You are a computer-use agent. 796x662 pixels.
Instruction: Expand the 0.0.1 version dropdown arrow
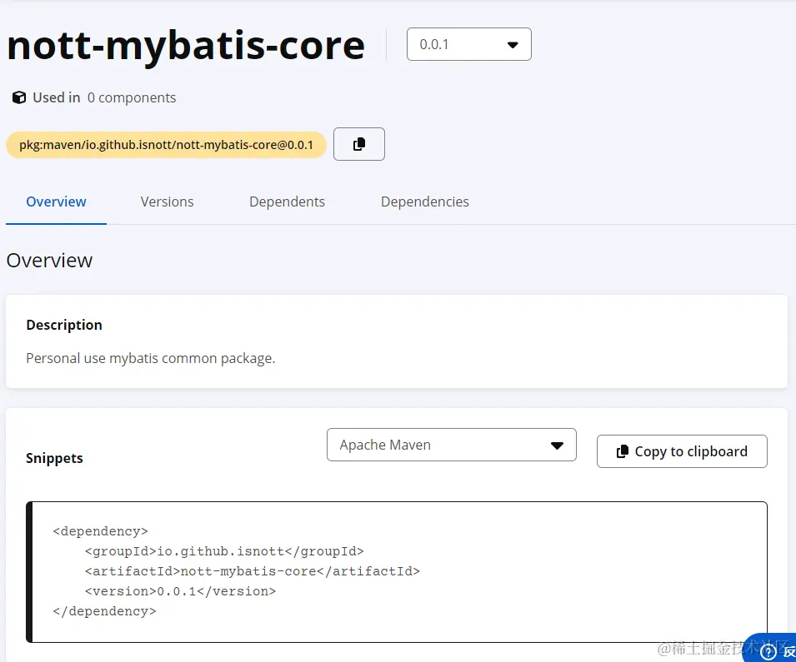click(x=513, y=45)
